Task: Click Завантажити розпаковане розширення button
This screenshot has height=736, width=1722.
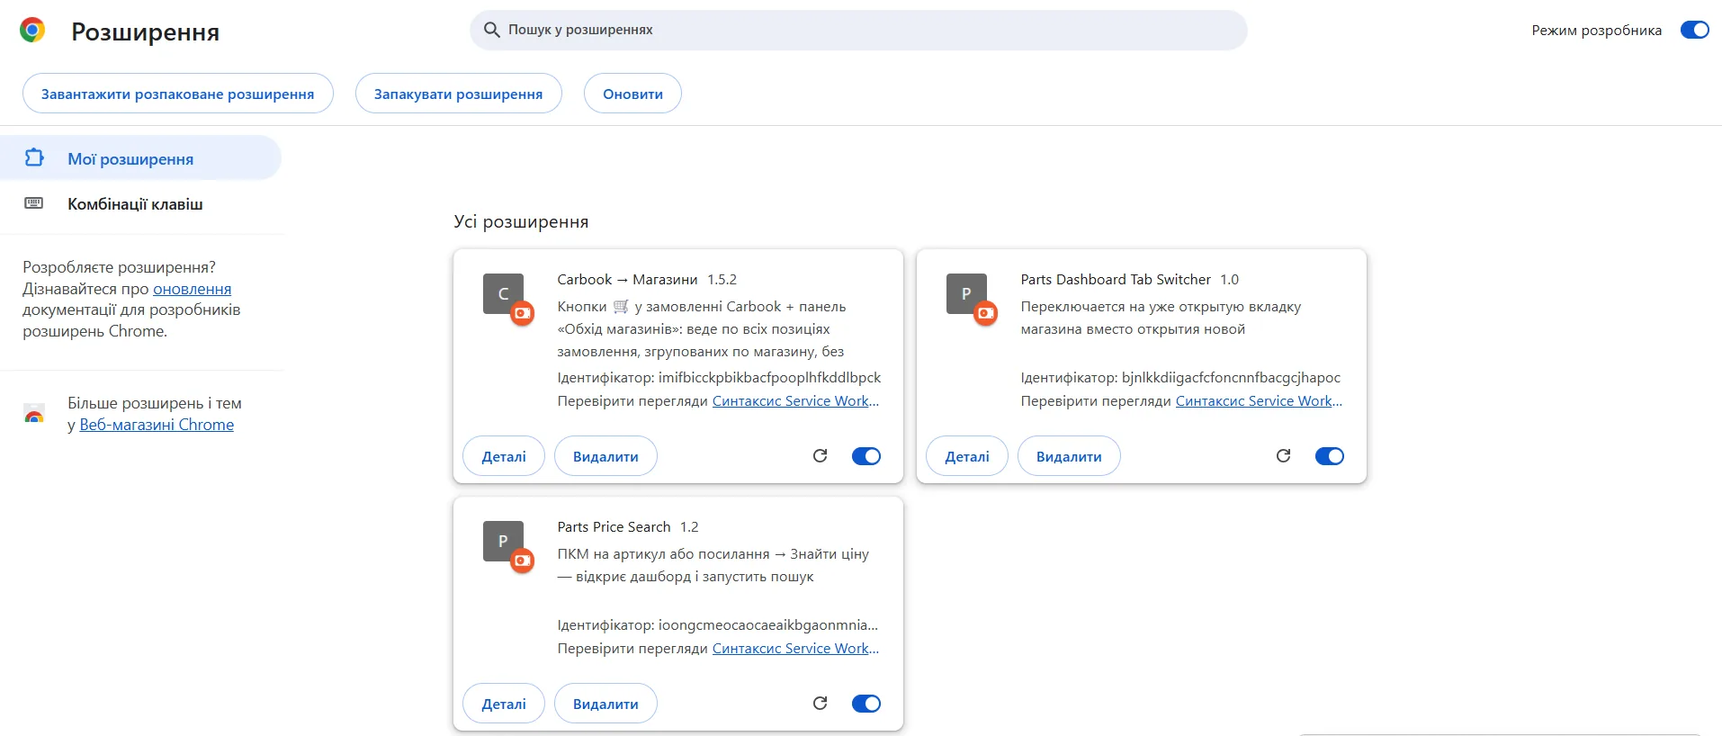Action: click(x=178, y=94)
